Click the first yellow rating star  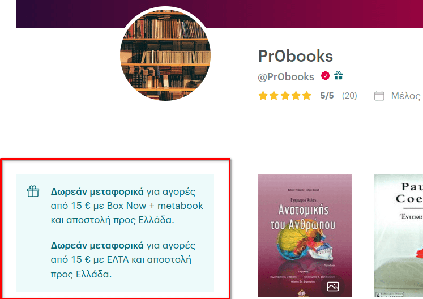tap(263, 96)
